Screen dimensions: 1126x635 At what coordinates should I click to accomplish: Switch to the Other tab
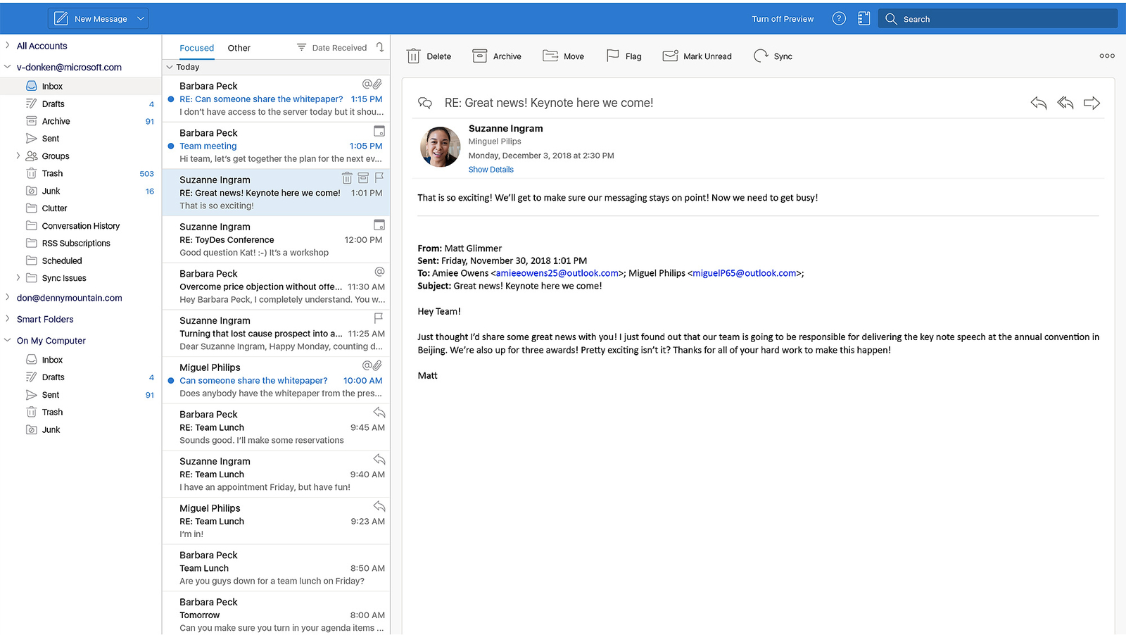point(239,48)
